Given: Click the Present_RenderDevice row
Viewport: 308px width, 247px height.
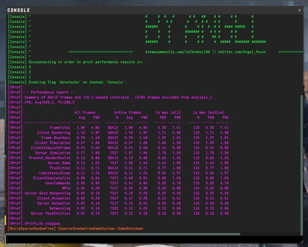Looking at the screenshot, I should point(49,158).
